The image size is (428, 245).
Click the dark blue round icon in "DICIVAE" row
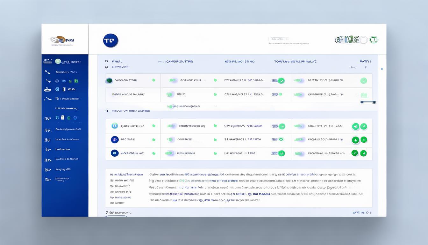tap(115, 139)
